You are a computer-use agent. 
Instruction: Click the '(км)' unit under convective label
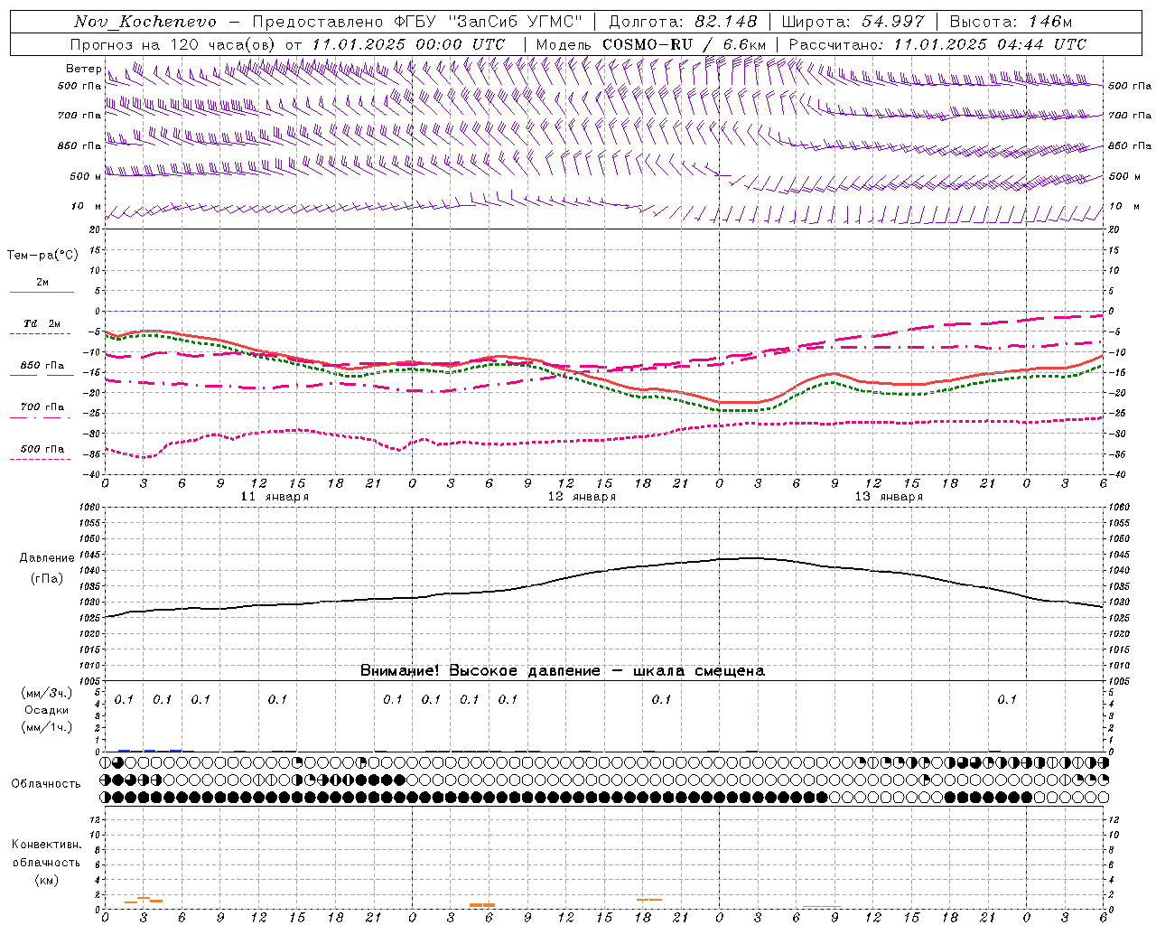point(47,880)
